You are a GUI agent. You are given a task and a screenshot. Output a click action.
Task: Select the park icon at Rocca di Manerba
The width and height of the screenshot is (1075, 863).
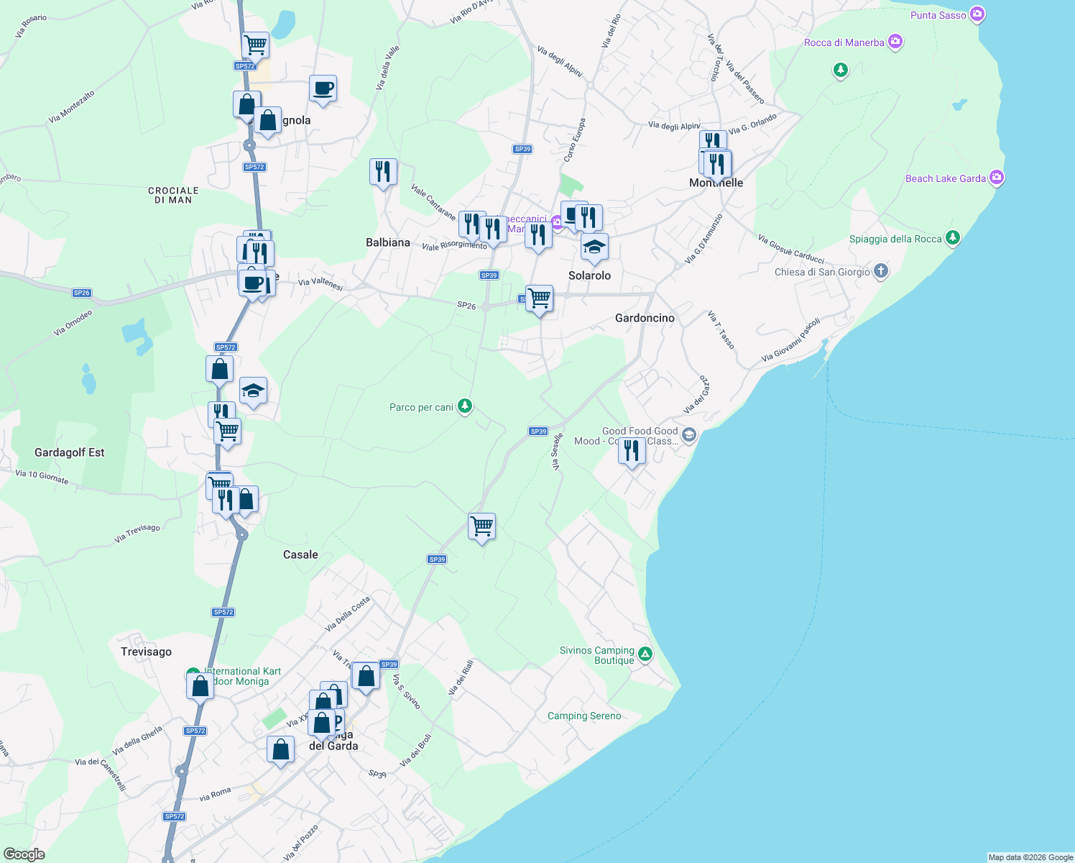(840, 71)
